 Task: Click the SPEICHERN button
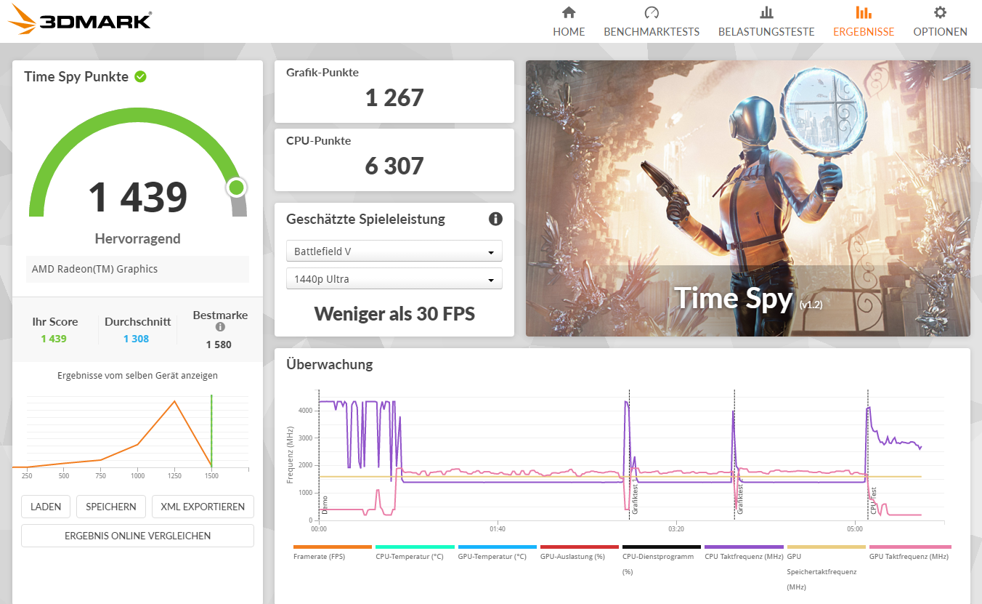pos(111,507)
